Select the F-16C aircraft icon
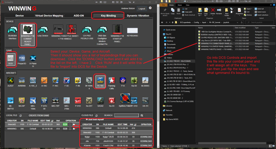The height and width of the screenshot is (149, 276). (55, 80)
